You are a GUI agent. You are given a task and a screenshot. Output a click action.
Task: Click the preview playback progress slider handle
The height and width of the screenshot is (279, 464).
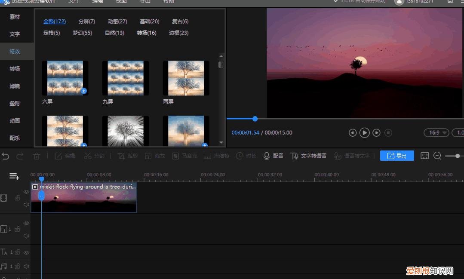255,119
